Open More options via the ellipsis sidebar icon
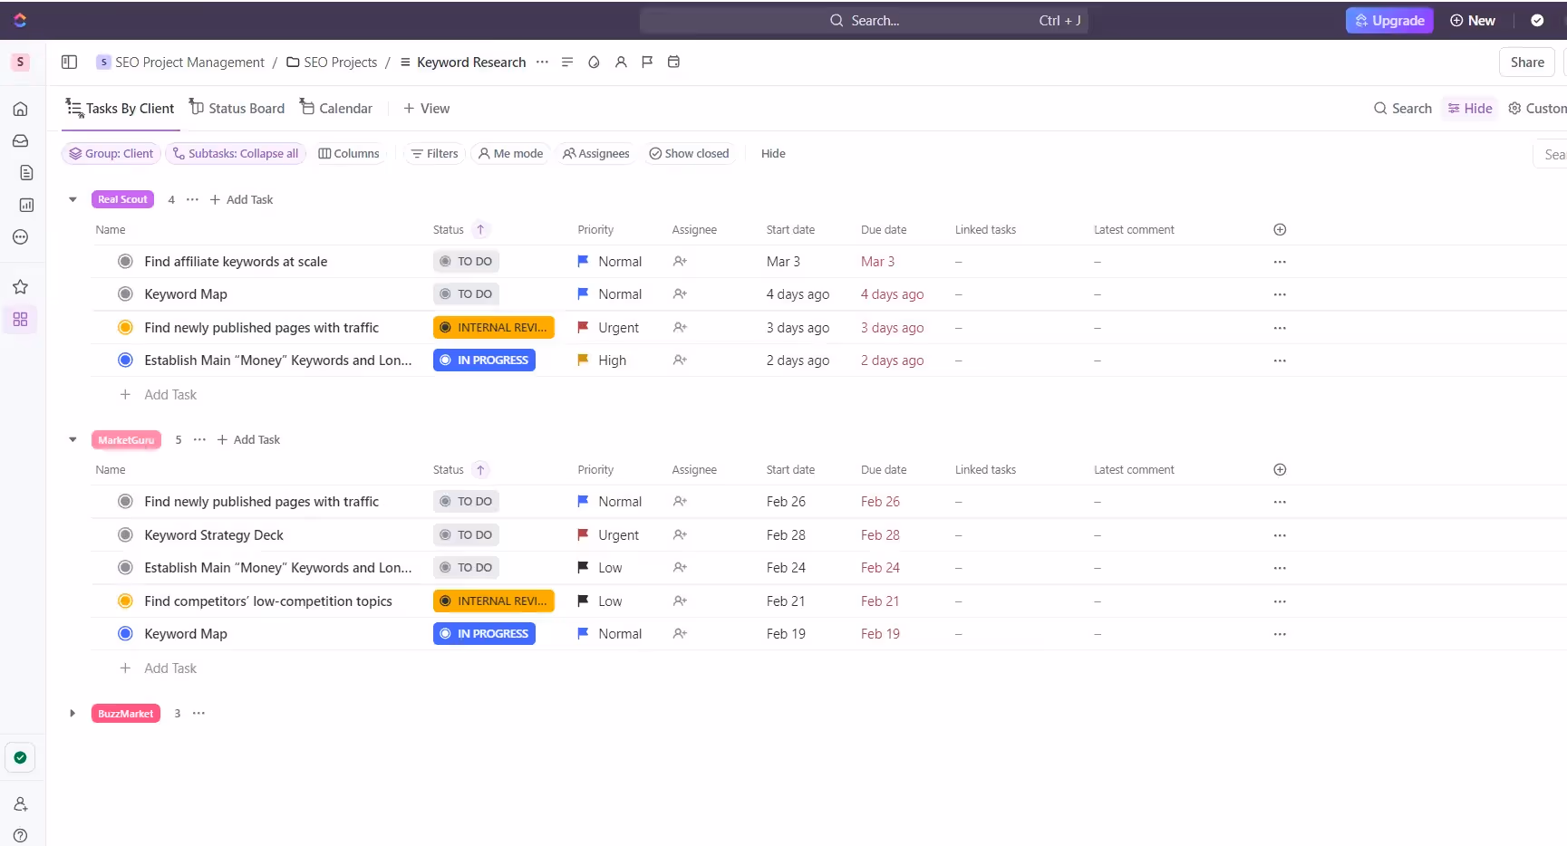This screenshot has height=846, width=1567. (20, 237)
